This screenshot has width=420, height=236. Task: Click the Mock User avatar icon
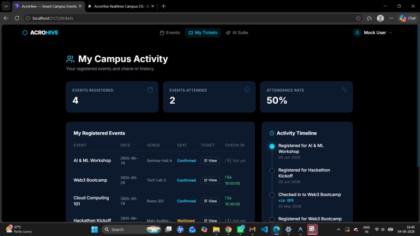pos(357,33)
